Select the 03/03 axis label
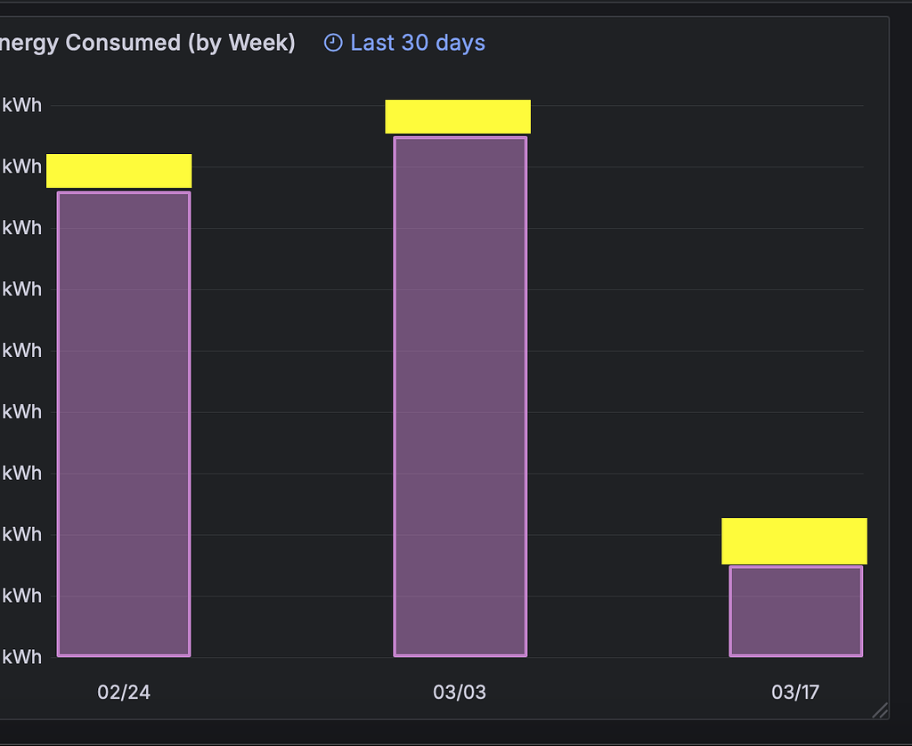This screenshot has height=746, width=912. pyautogui.click(x=460, y=691)
